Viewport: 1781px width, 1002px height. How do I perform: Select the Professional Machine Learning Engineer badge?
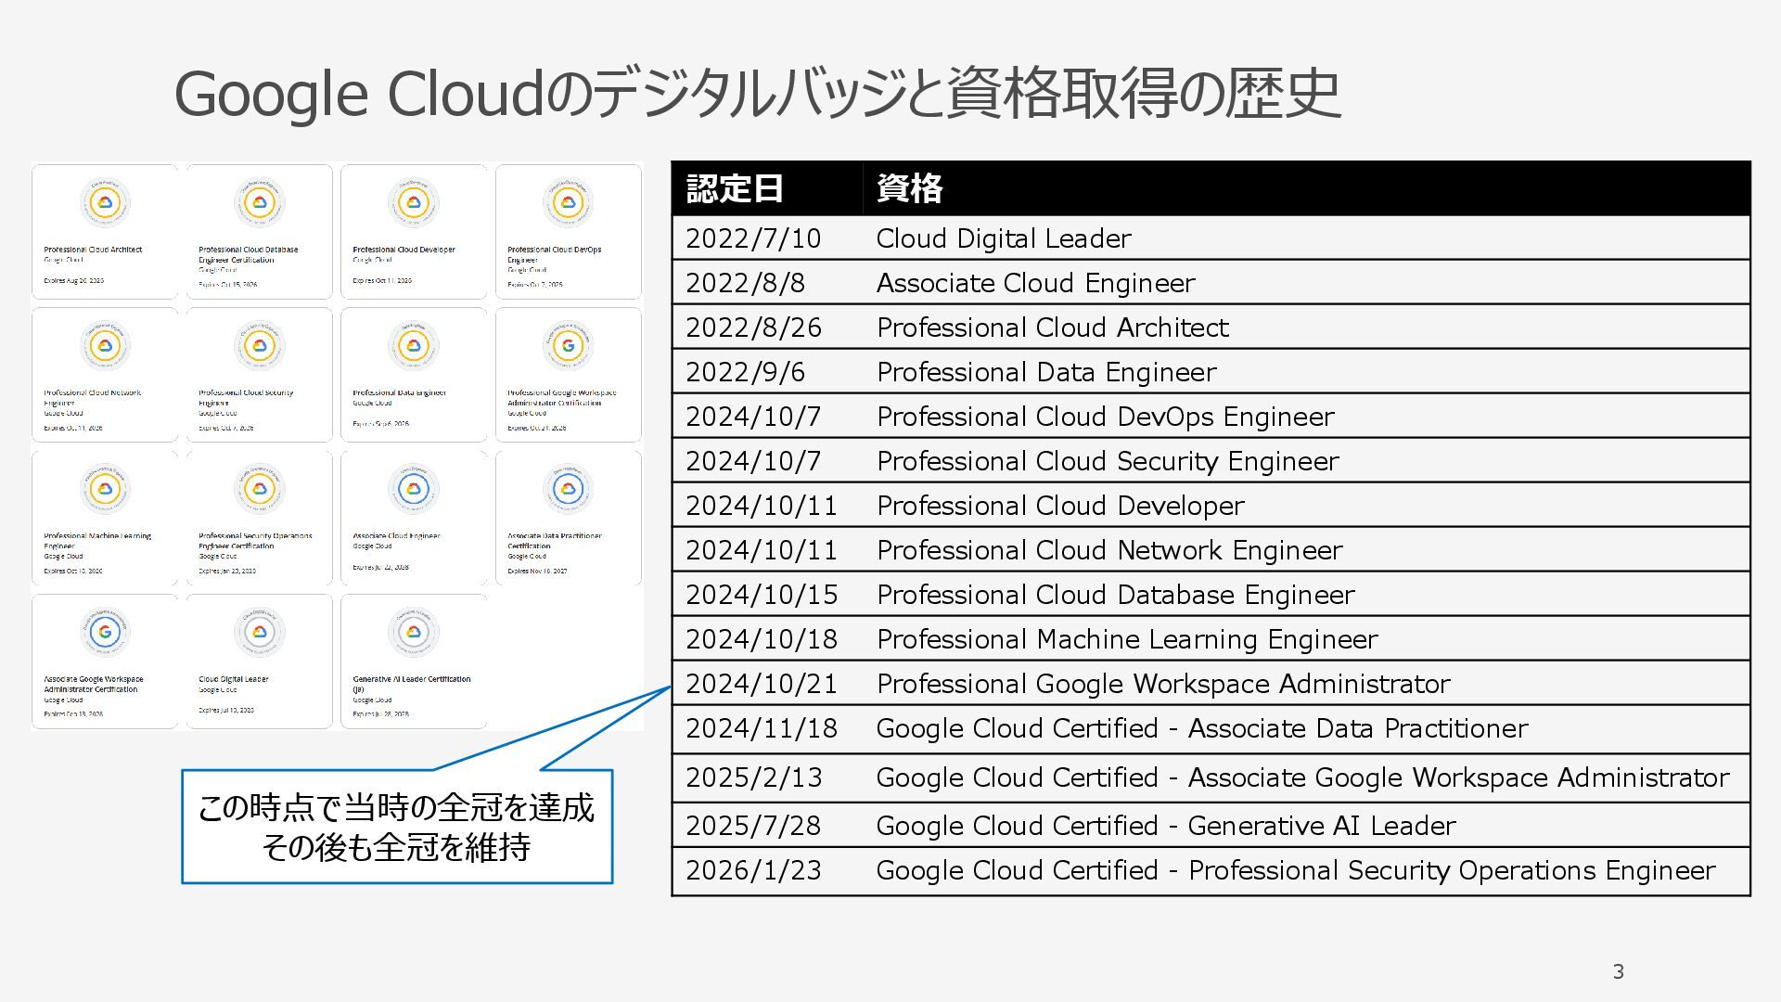point(105,518)
